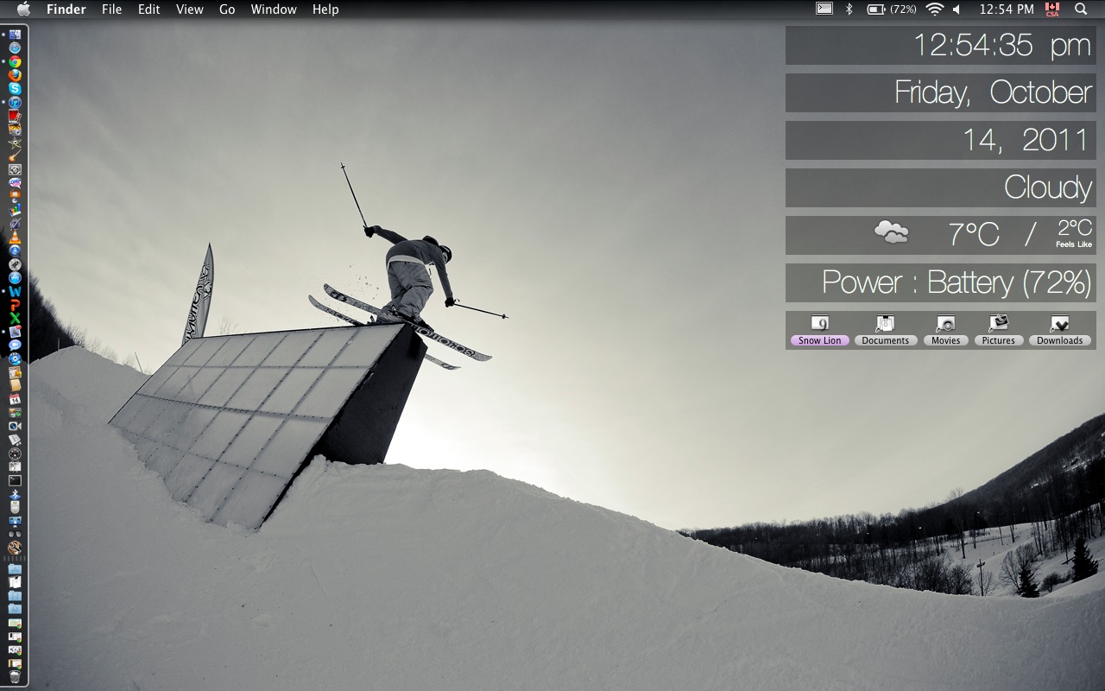Open the File menu
This screenshot has height=691, width=1105.
coord(111,10)
